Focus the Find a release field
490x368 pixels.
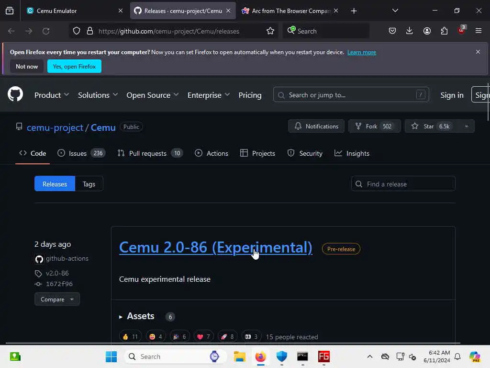(x=403, y=184)
